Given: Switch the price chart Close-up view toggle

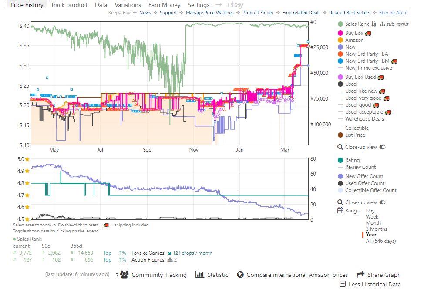Looking at the screenshot, I should [x=382, y=147].
